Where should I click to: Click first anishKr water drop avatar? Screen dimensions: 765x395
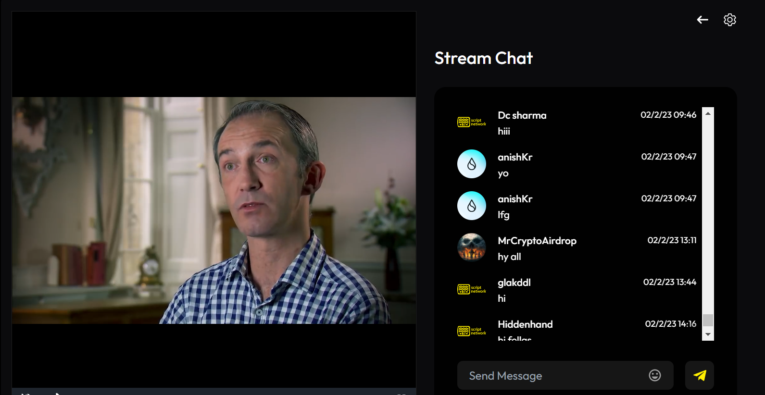[472, 164]
